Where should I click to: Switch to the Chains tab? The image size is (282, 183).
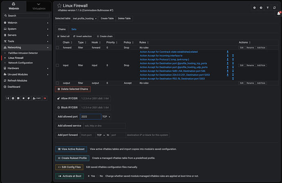point(62,29)
